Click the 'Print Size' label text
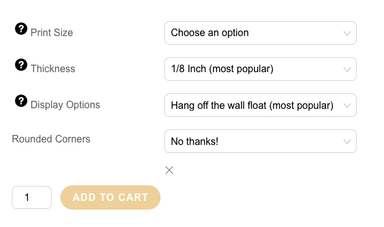Viewport: 384px width, 227px height. click(52, 33)
